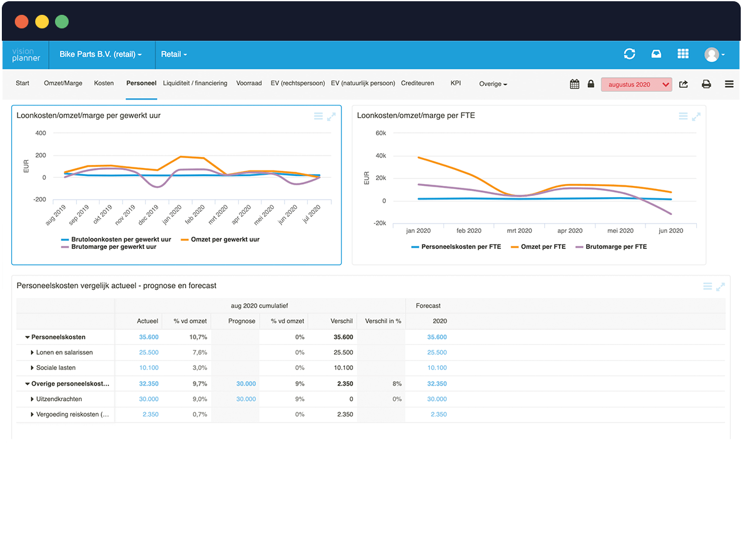Expand the Uitzendkrachten row
This screenshot has height=556, width=742.
click(32, 399)
